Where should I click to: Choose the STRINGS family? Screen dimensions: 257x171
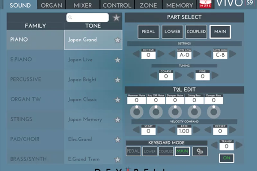21,119
